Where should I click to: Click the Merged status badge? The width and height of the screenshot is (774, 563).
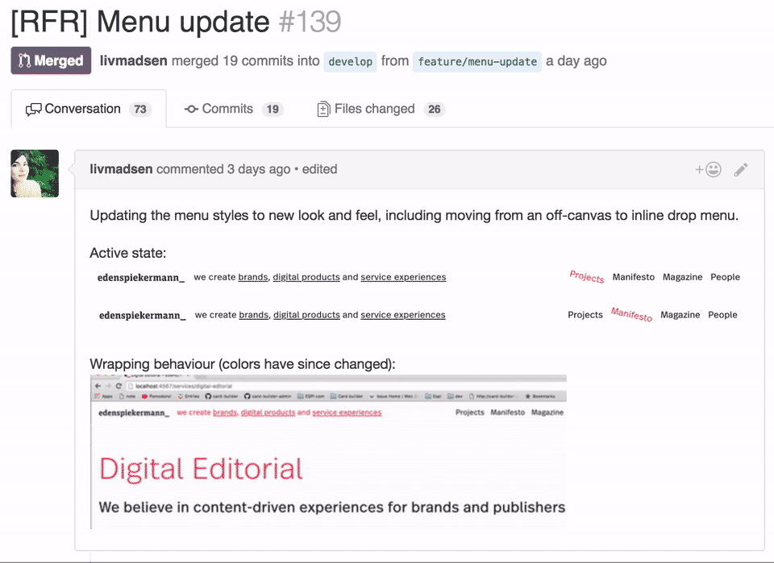coord(51,61)
